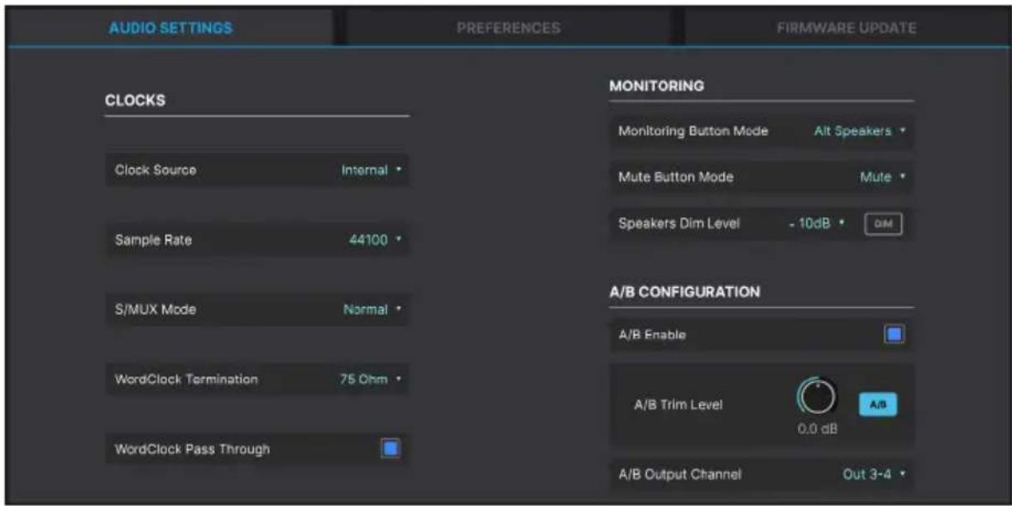Click the MONITORING section heading

click(x=656, y=85)
